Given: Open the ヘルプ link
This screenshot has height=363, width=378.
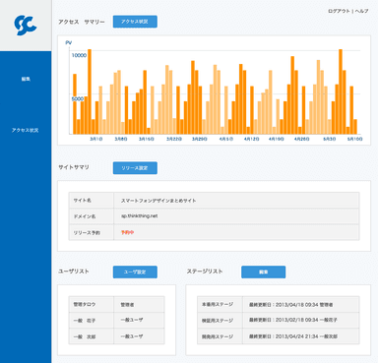Looking at the screenshot, I should pos(361,11).
